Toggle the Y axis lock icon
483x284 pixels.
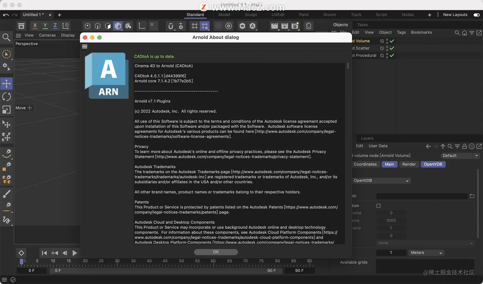[x=45, y=26]
